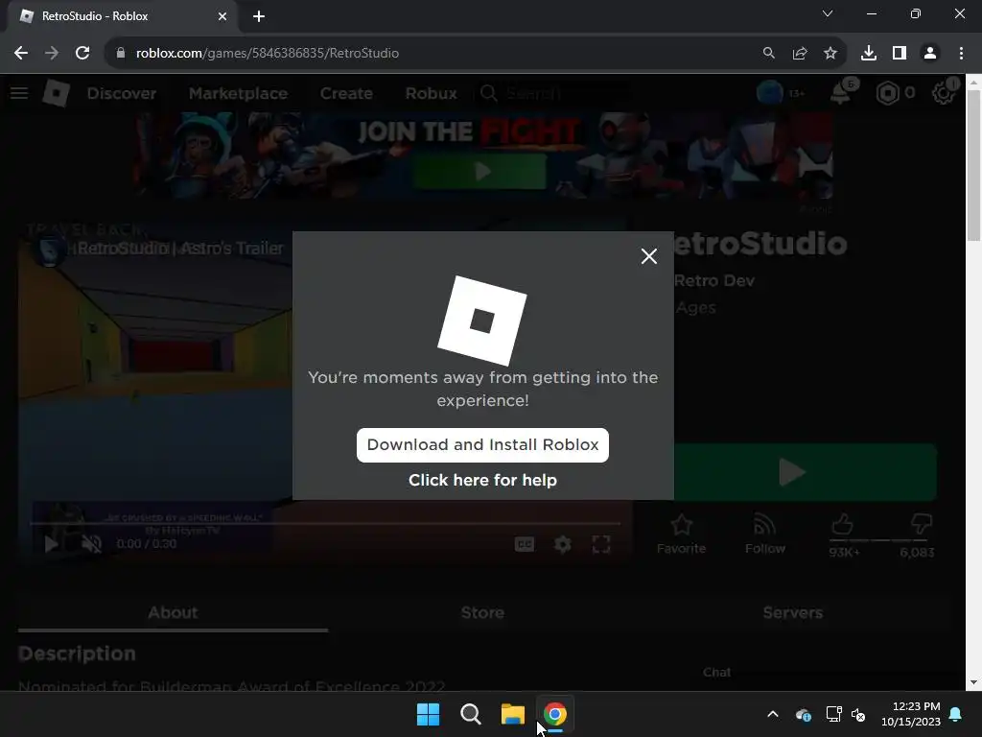This screenshot has height=737, width=982.
Task: Open the Robux menu item
Action: [431, 93]
